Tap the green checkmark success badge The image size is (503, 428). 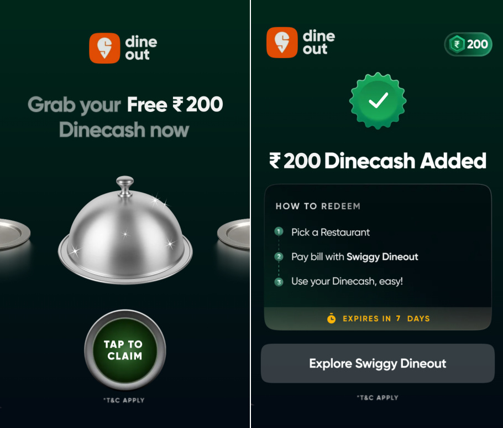[378, 101]
